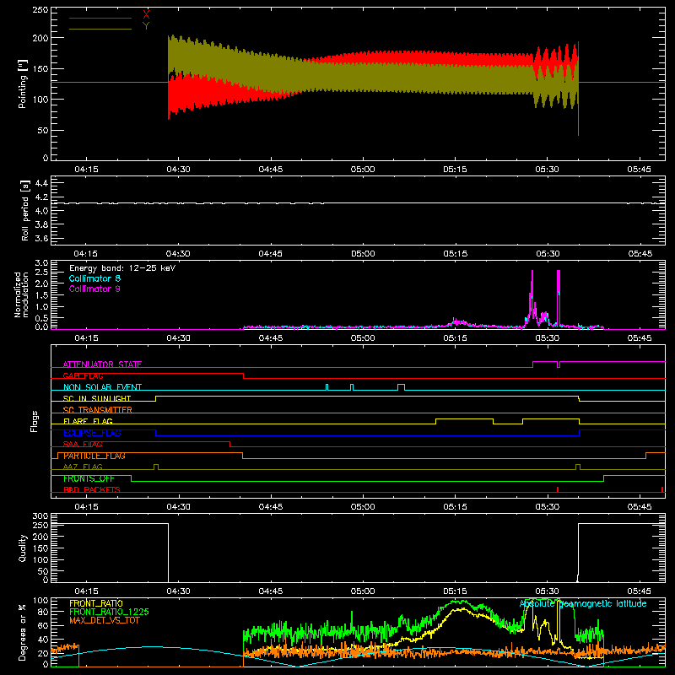Click the 05:45 label below Flags panel
675x675 pixels.
pyautogui.click(x=640, y=507)
